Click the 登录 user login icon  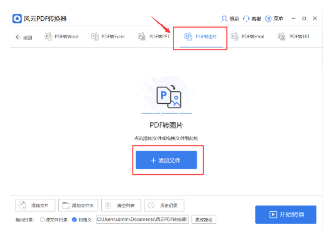coord(224,19)
